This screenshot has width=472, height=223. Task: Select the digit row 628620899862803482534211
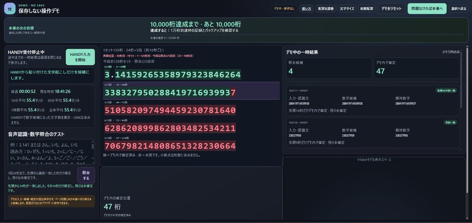[170, 128]
